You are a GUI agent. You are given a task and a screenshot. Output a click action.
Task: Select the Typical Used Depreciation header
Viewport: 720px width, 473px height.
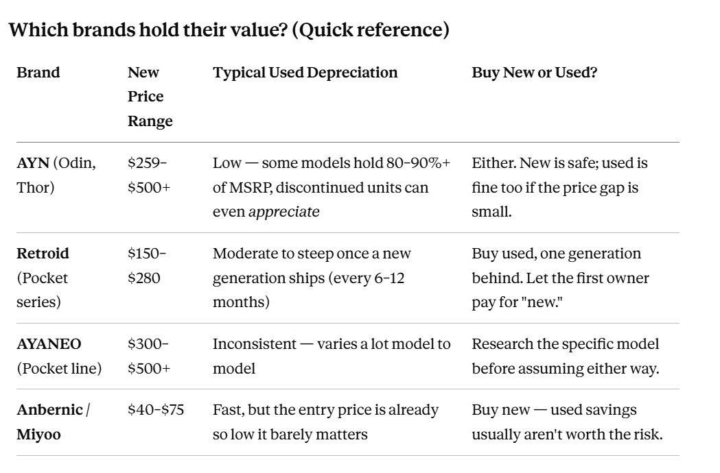tap(305, 73)
